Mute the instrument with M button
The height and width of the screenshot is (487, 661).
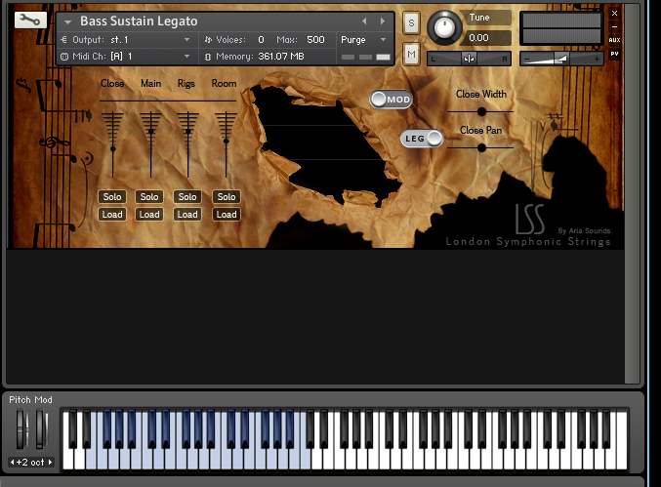[411, 54]
